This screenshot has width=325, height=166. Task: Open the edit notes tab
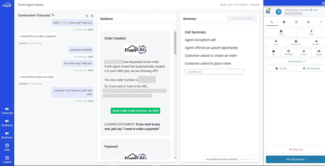click(296, 22)
